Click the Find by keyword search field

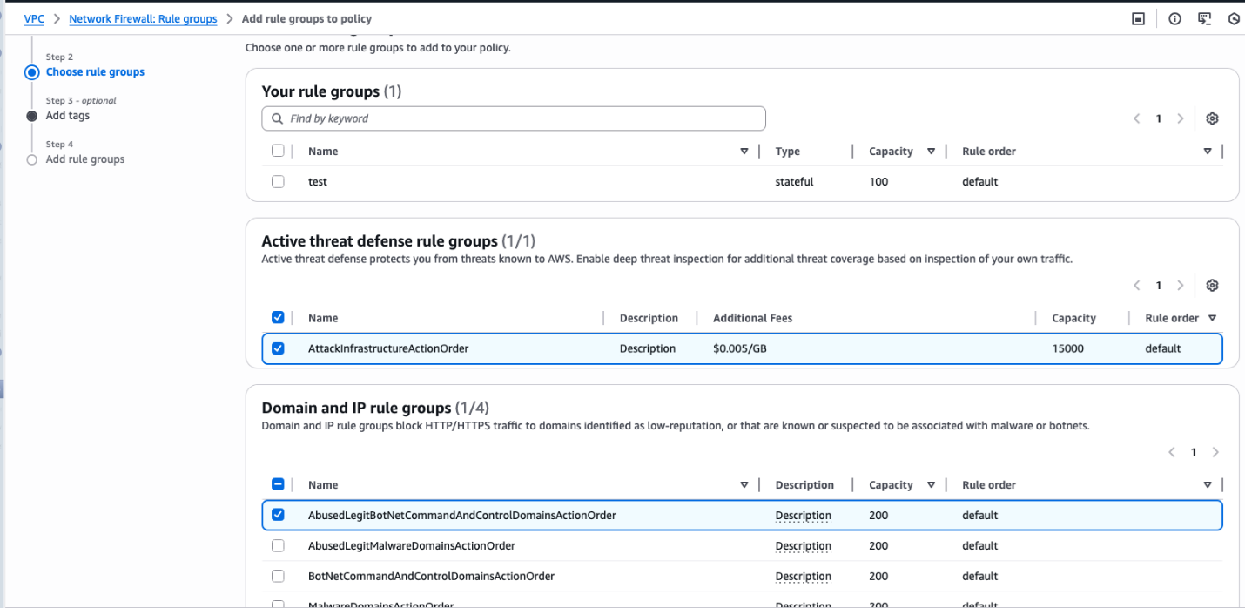pos(514,118)
